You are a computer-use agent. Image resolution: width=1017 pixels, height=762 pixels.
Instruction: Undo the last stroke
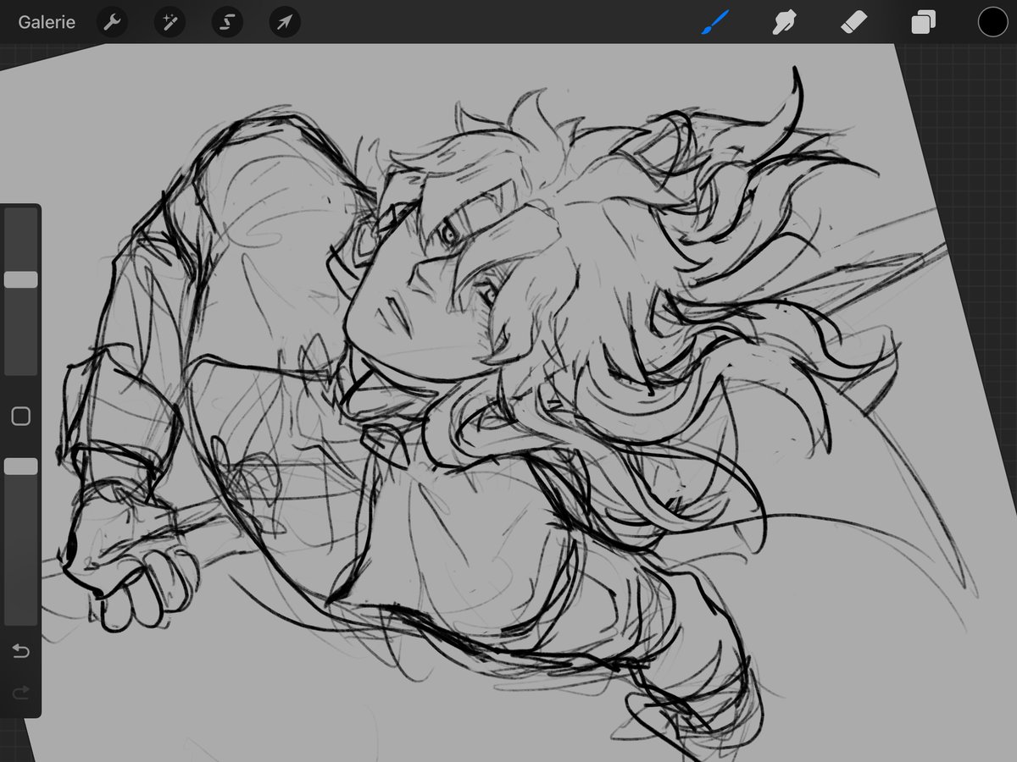21,651
